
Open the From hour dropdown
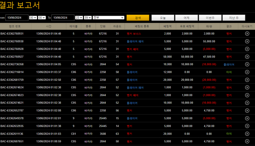coord(33,17)
